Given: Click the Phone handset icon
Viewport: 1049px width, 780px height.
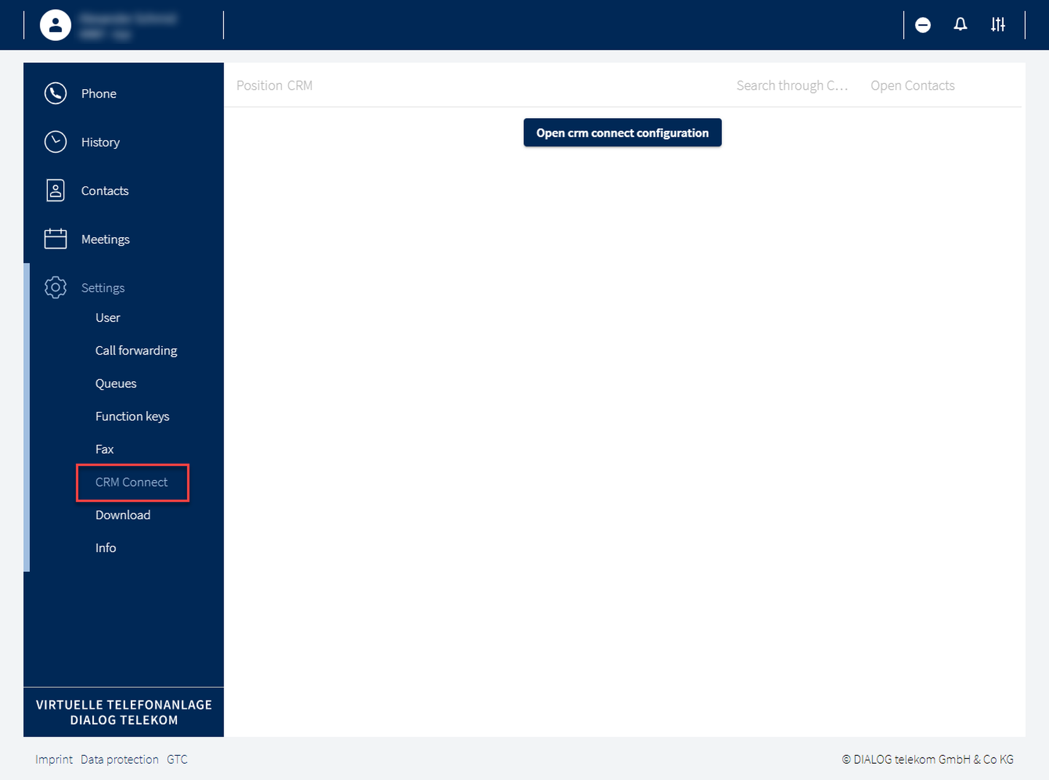Looking at the screenshot, I should tap(55, 93).
